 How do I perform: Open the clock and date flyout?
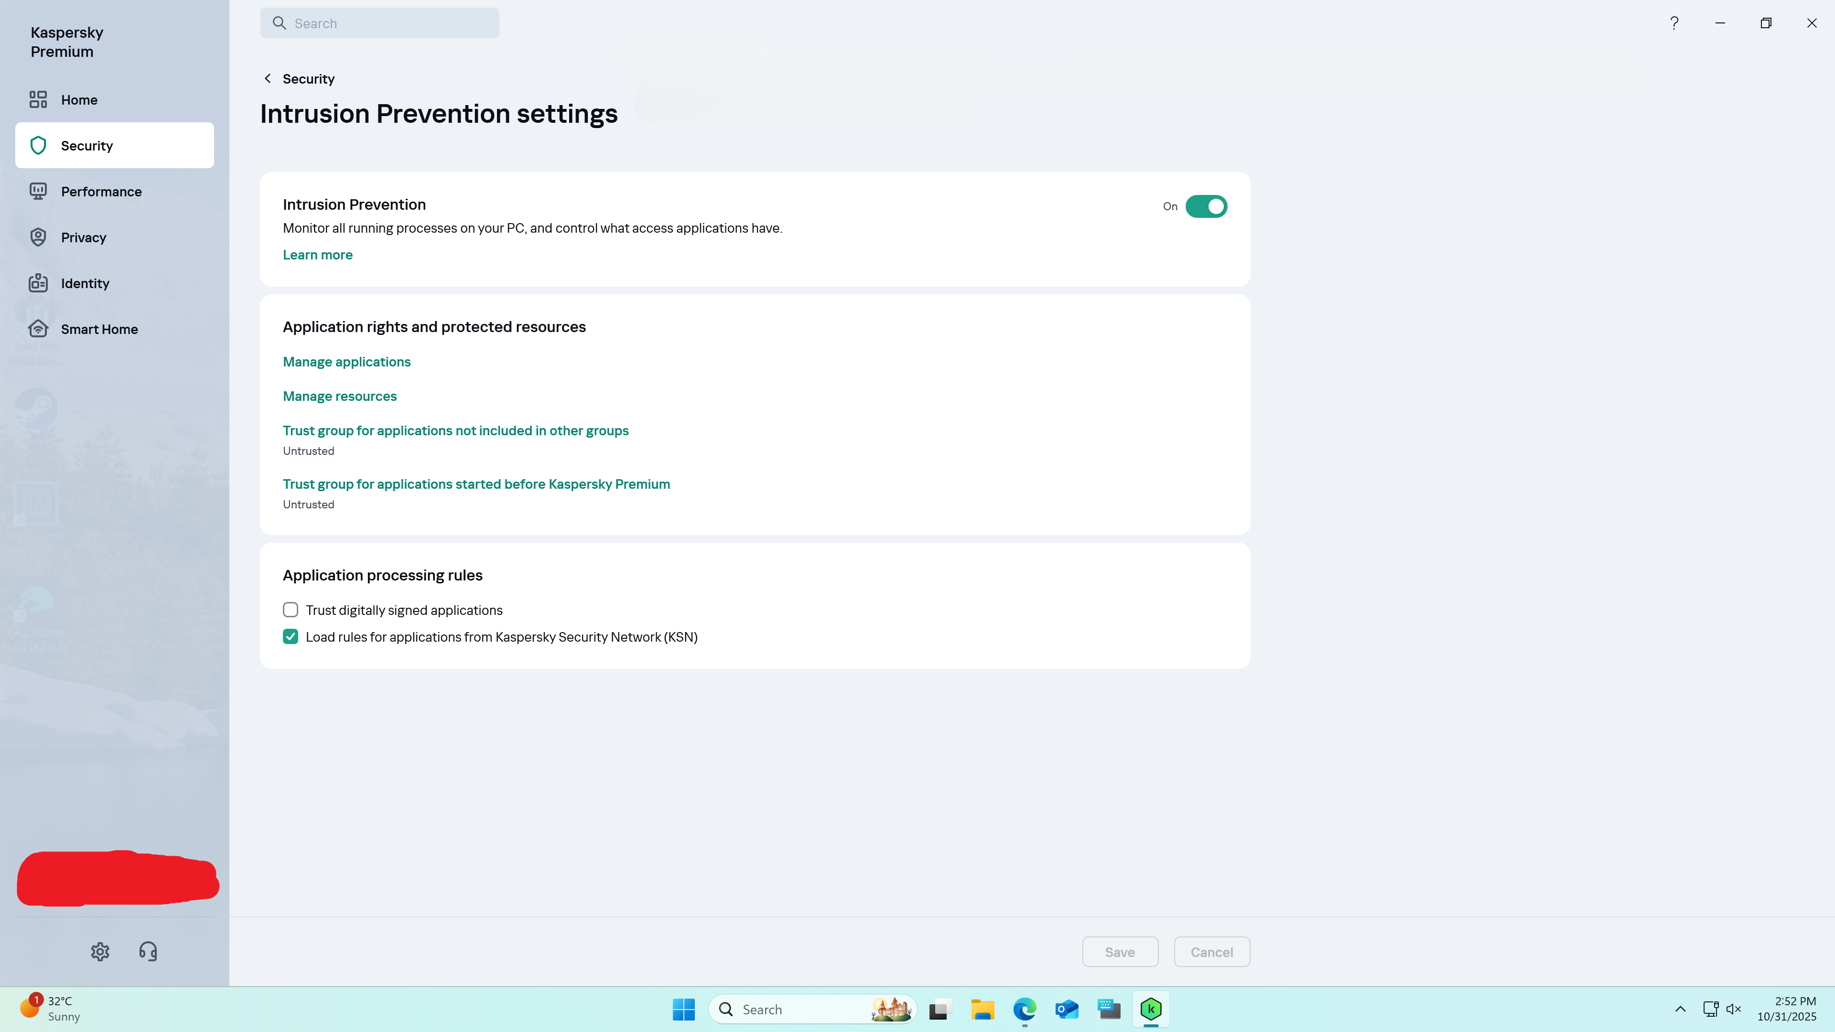[1787, 1009]
